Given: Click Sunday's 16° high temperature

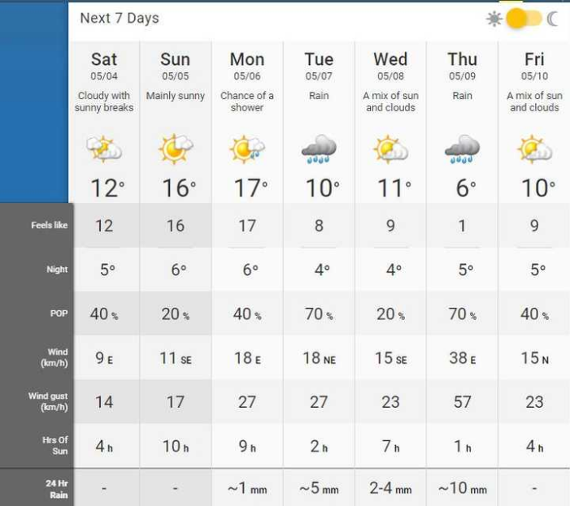Looking at the screenshot, I should coord(179,188).
